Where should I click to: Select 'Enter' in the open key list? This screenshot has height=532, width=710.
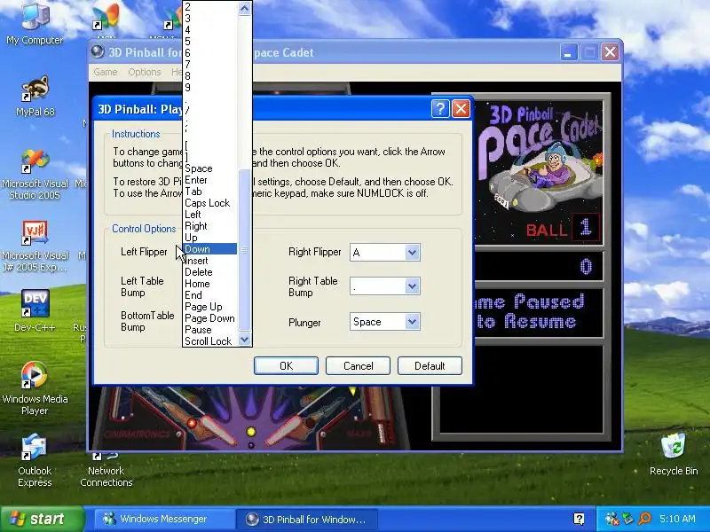pos(210,180)
